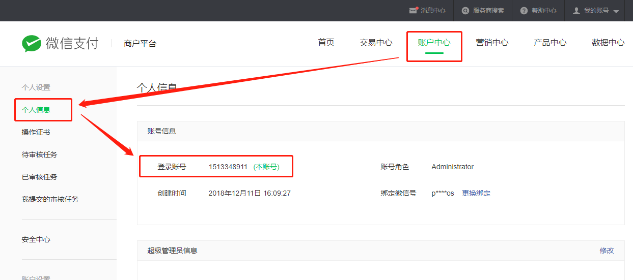Click the creation time 2018年12月11日 16:09:27
Image resolution: width=633 pixels, height=280 pixels.
(x=250, y=193)
